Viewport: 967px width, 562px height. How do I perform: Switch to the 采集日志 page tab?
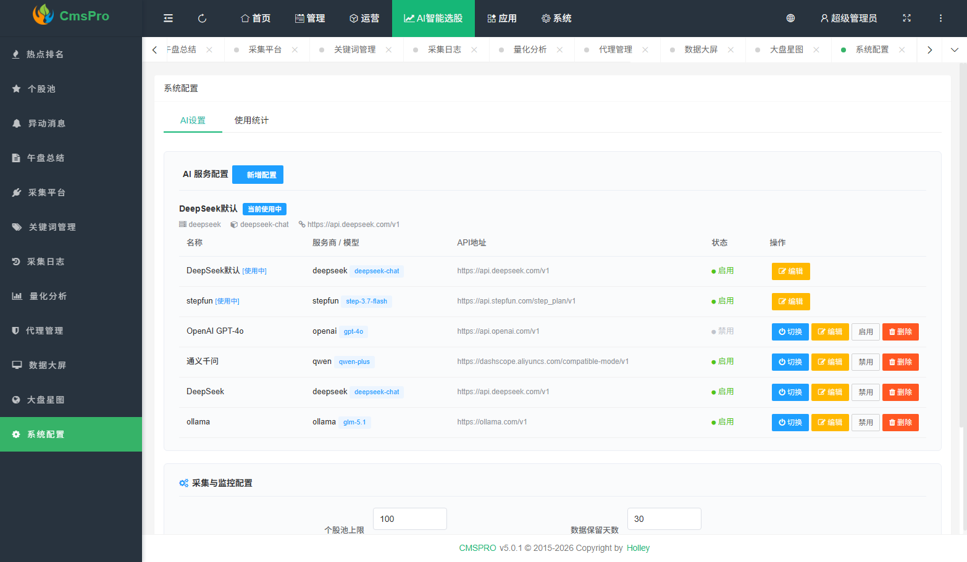tap(445, 50)
